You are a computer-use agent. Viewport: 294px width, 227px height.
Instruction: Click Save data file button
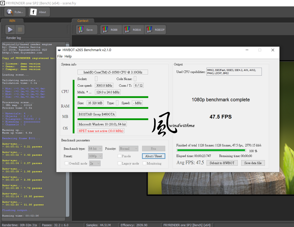point(253,163)
